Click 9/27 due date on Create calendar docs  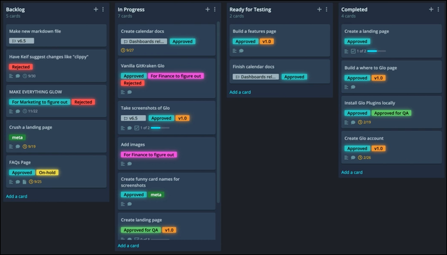(128, 50)
